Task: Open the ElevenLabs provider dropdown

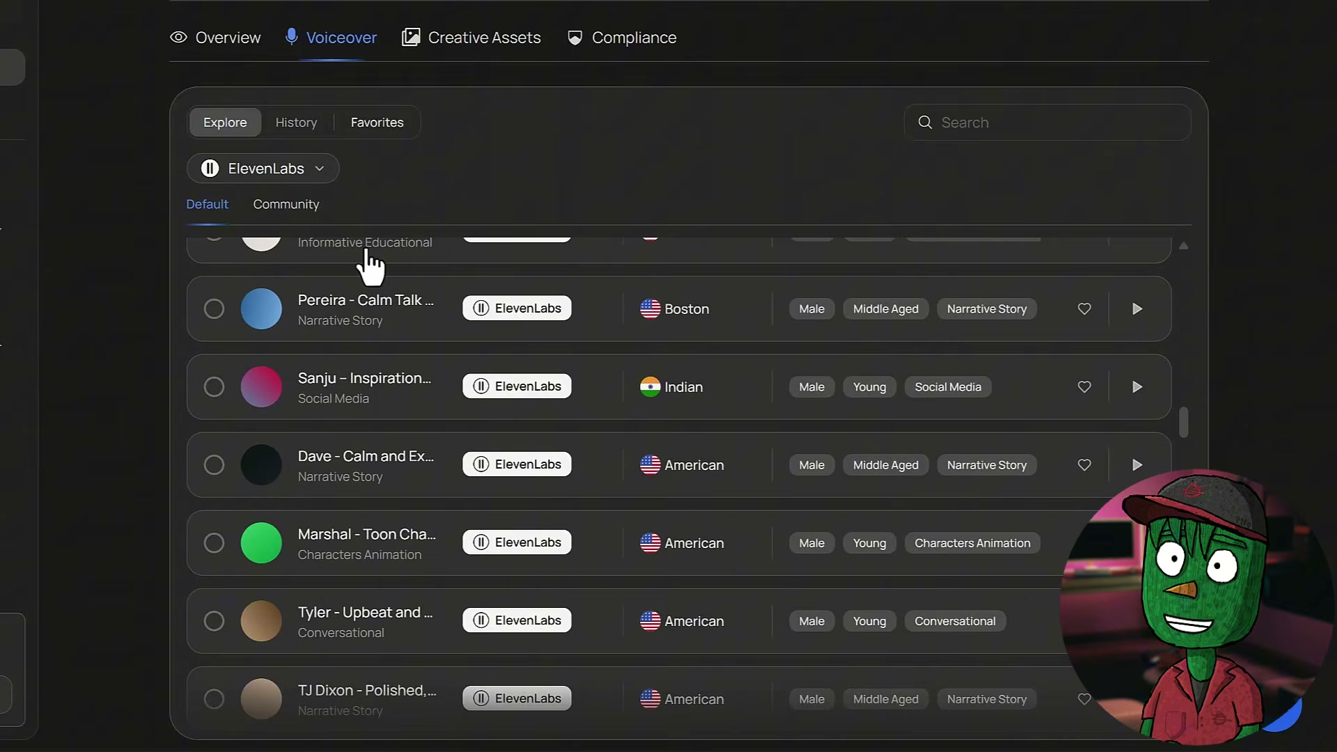Action: tap(263, 169)
